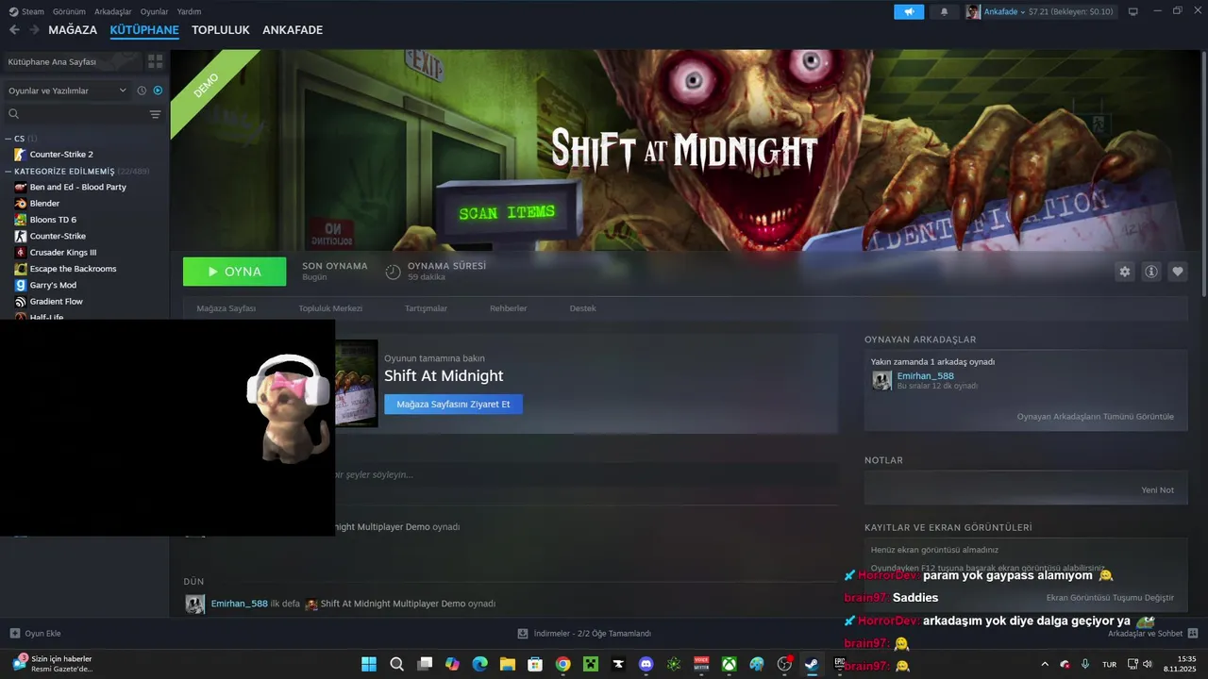Collapse the KATEGORİZE EDİLMEMİŞ category
This screenshot has height=679, width=1208.
[8, 172]
